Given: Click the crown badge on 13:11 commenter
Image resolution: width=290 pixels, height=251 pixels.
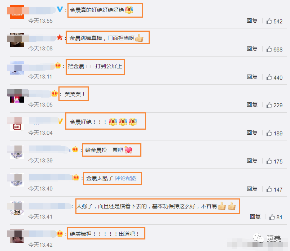Looking at the screenshot, I should (x=58, y=66).
